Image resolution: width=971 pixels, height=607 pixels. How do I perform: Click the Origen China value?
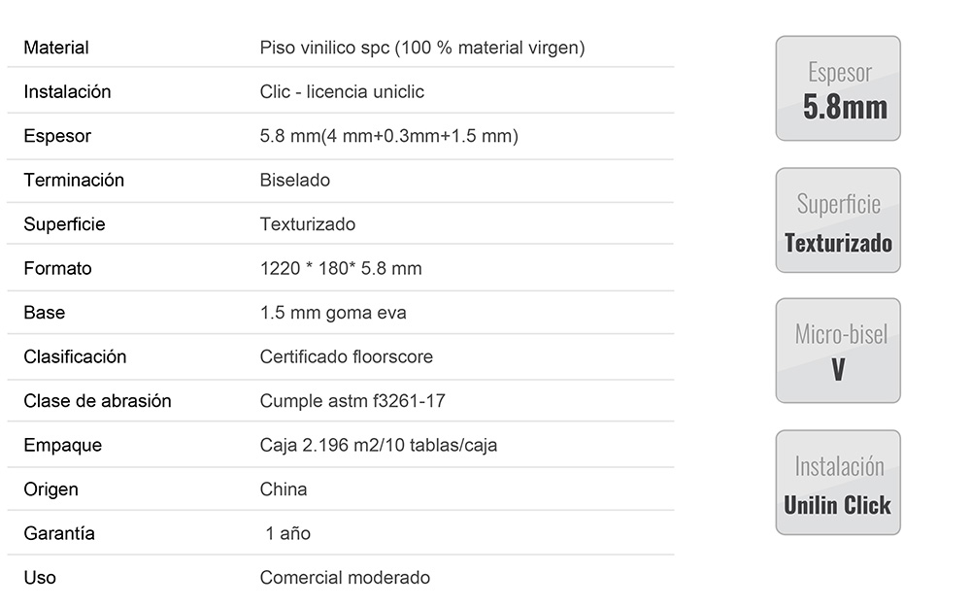(x=283, y=489)
